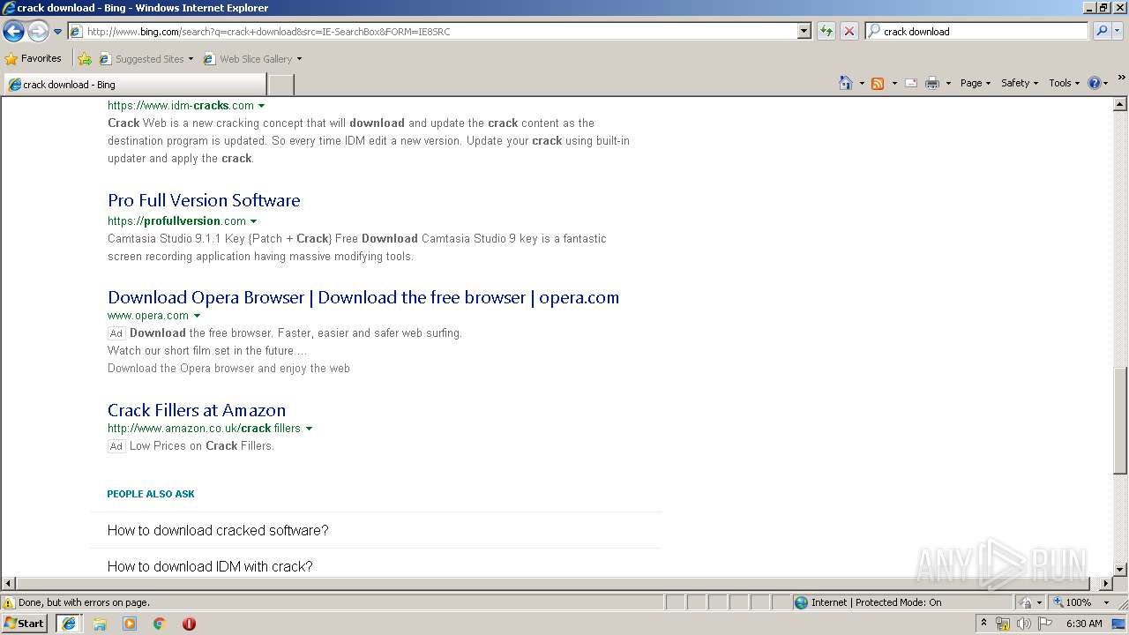
Task: Expand dropdown next to idm-cracks.com URL
Action: tap(262, 106)
